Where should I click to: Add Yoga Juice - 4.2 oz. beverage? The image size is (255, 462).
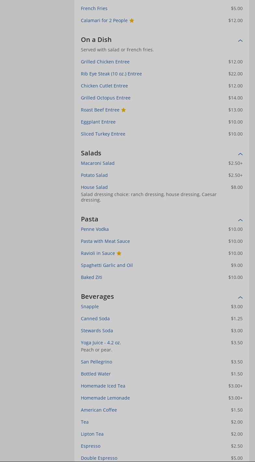tap(101, 343)
